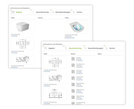This screenshot has height=109, width=134.
Task: Download front-view Strichzeichnung in front panel
Action: [x=47, y=104]
